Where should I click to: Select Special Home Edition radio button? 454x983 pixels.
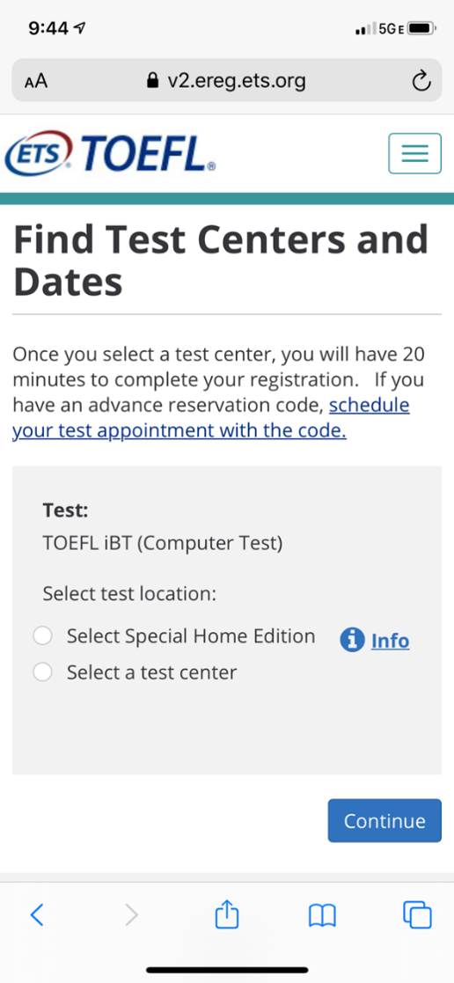(x=42, y=636)
